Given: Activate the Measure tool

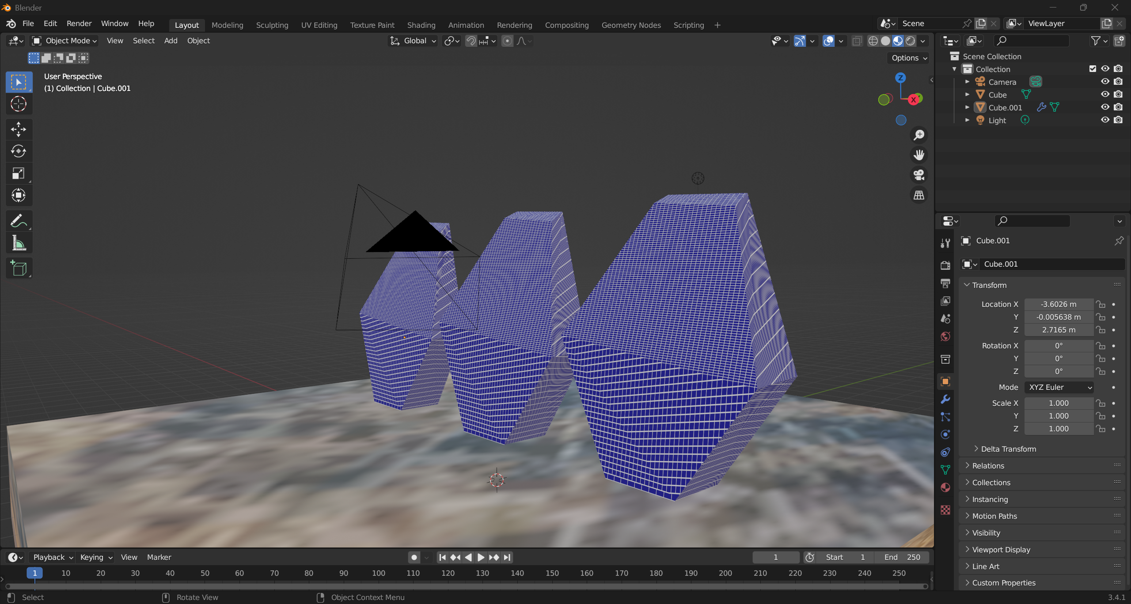Looking at the screenshot, I should click(18, 243).
